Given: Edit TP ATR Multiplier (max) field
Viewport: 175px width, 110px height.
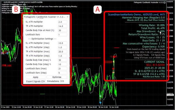Looking at the screenshot, I should tap(62, 52).
